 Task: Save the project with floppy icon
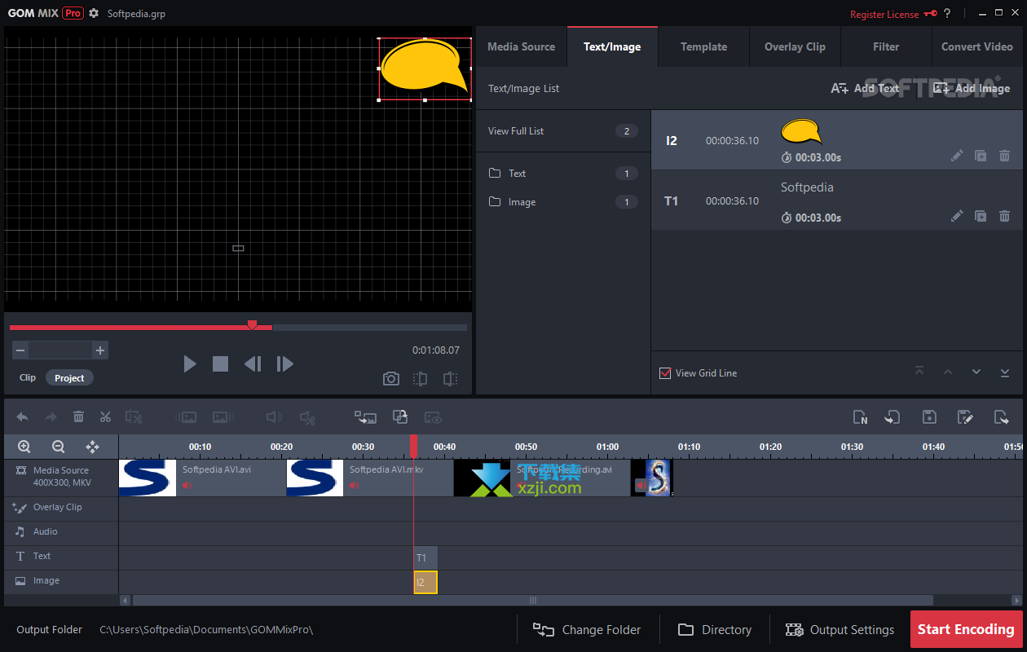coord(929,417)
